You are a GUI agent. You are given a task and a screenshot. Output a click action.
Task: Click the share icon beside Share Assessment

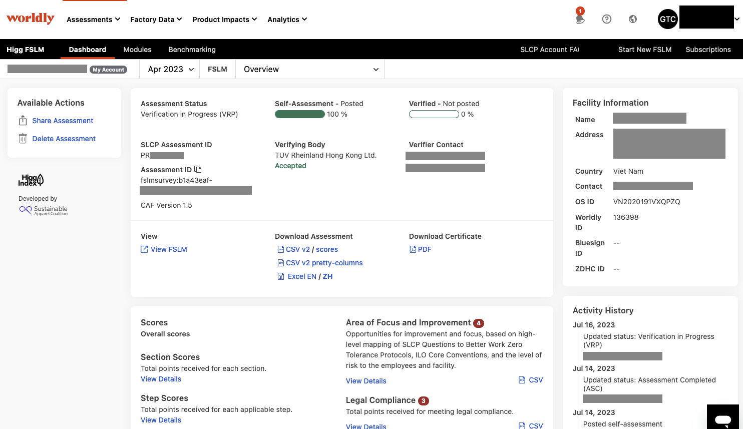coord(23,121)
